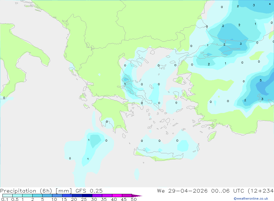Click the "20" legend scale label
The width and height of the screenshot is (274, 201).
pyautogui.click(x=74, y=199)
